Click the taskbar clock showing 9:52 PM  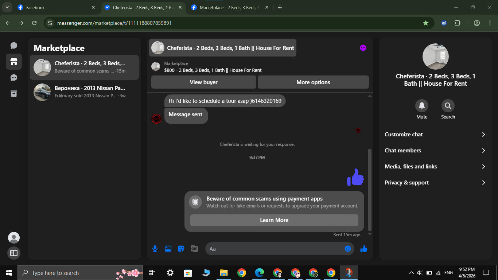click(x=467, y=273)
